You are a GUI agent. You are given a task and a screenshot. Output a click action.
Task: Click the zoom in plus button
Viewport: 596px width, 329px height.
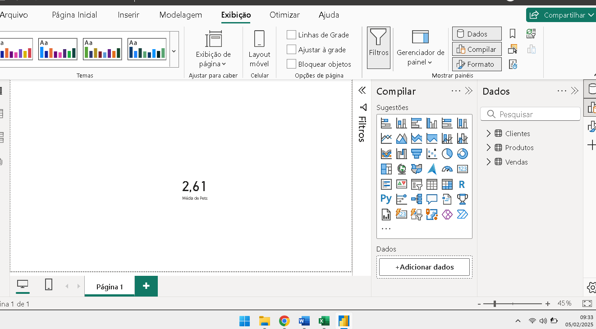[x=547, y=304]
